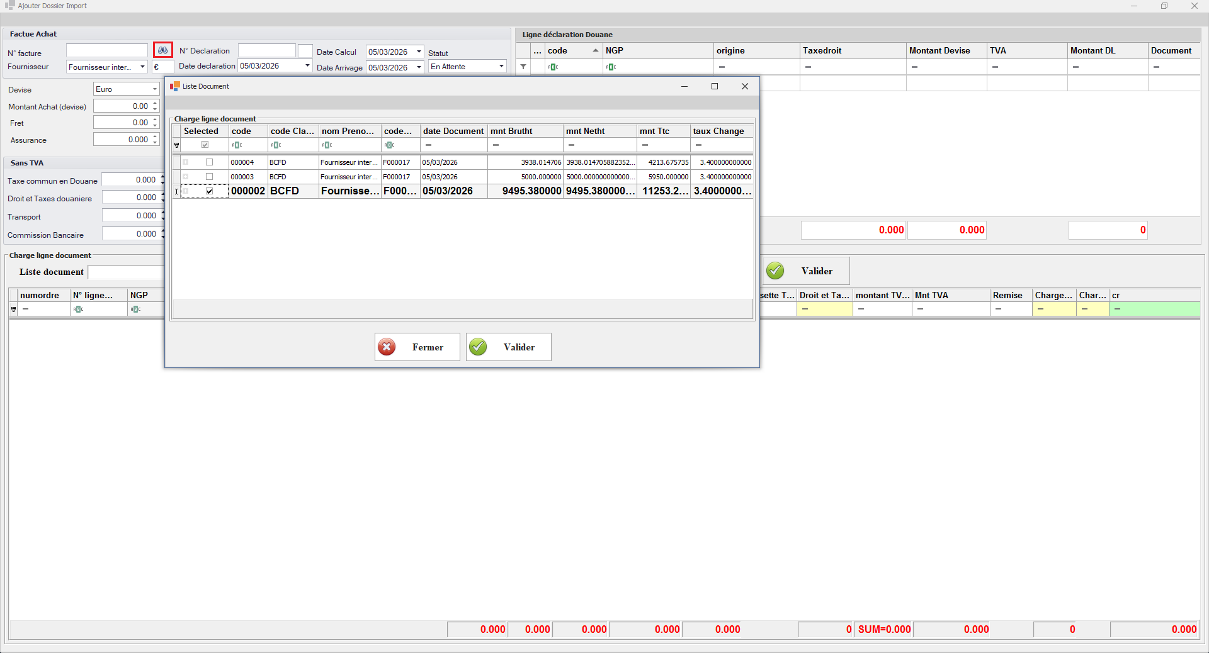Click the equals filter icon under mnt Brutht
Screen dimensions: 1209x653
[x=496, y=145]
